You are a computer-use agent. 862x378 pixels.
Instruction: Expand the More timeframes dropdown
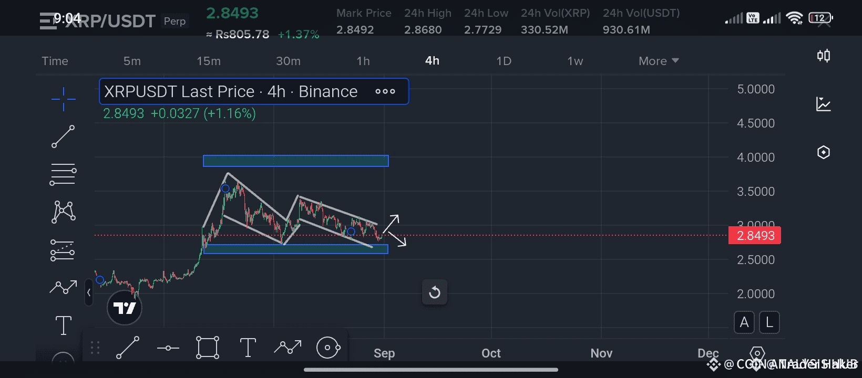[x=659, y=61]
